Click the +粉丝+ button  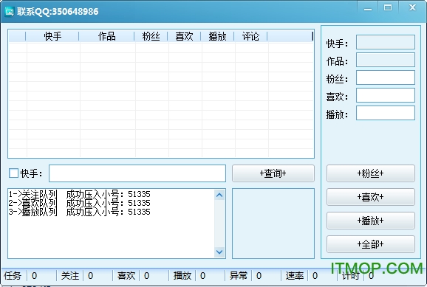coord(371,173)
